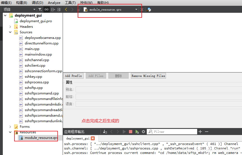Select mainwindow.cpp in tree
This screenshot has width=242, height=155.
[38, 54]
